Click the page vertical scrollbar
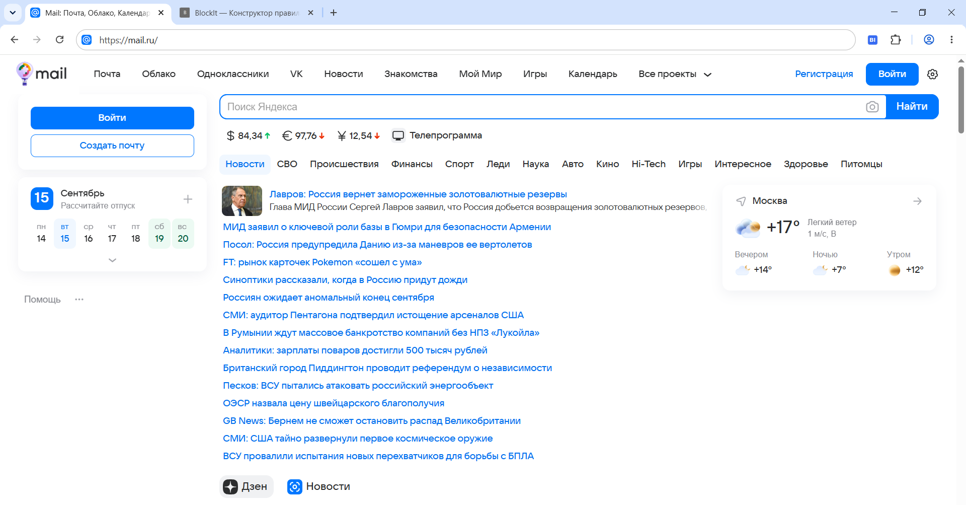Viewport: 966px width, 505px height. [x=961, y=100]
